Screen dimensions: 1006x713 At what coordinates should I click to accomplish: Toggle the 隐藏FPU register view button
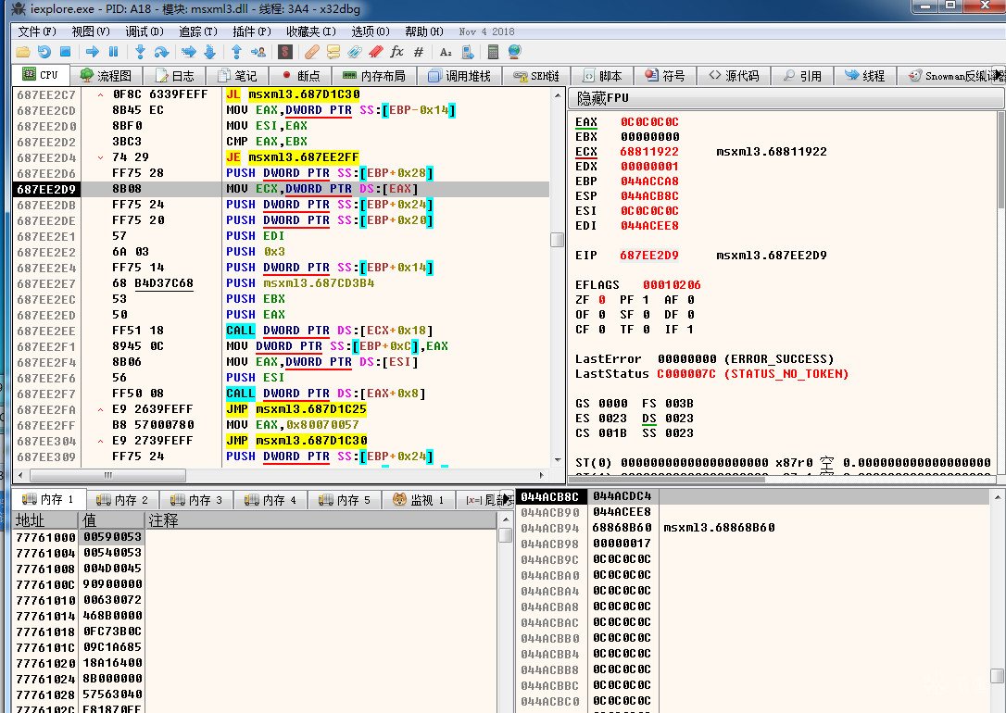pos(603,98)
